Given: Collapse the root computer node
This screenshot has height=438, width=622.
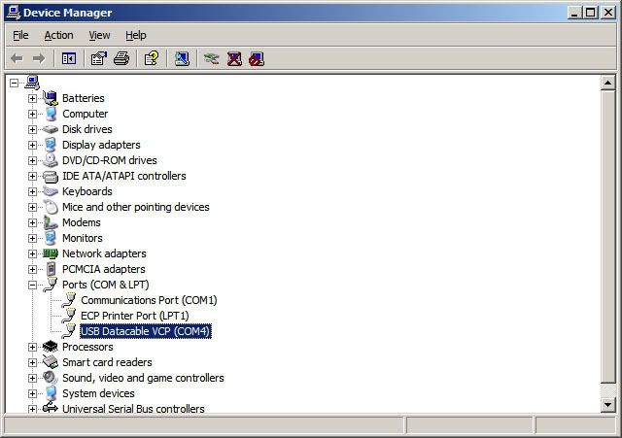Looking at the screenshot, I should pos(15,83).
